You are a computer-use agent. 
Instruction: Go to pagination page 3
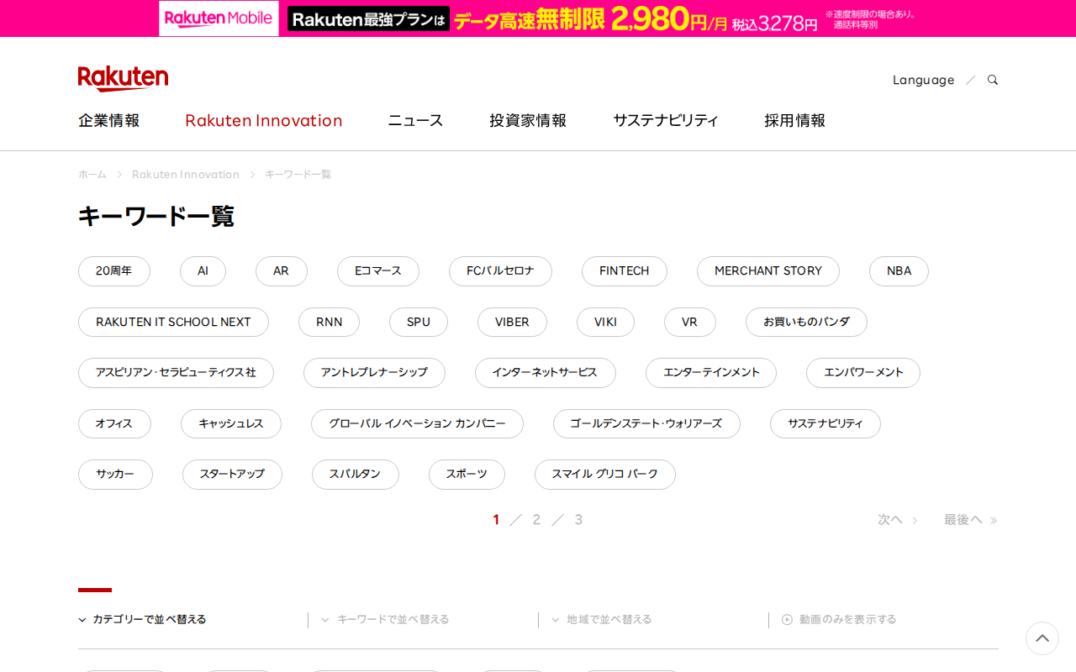(x=578, y=520)
